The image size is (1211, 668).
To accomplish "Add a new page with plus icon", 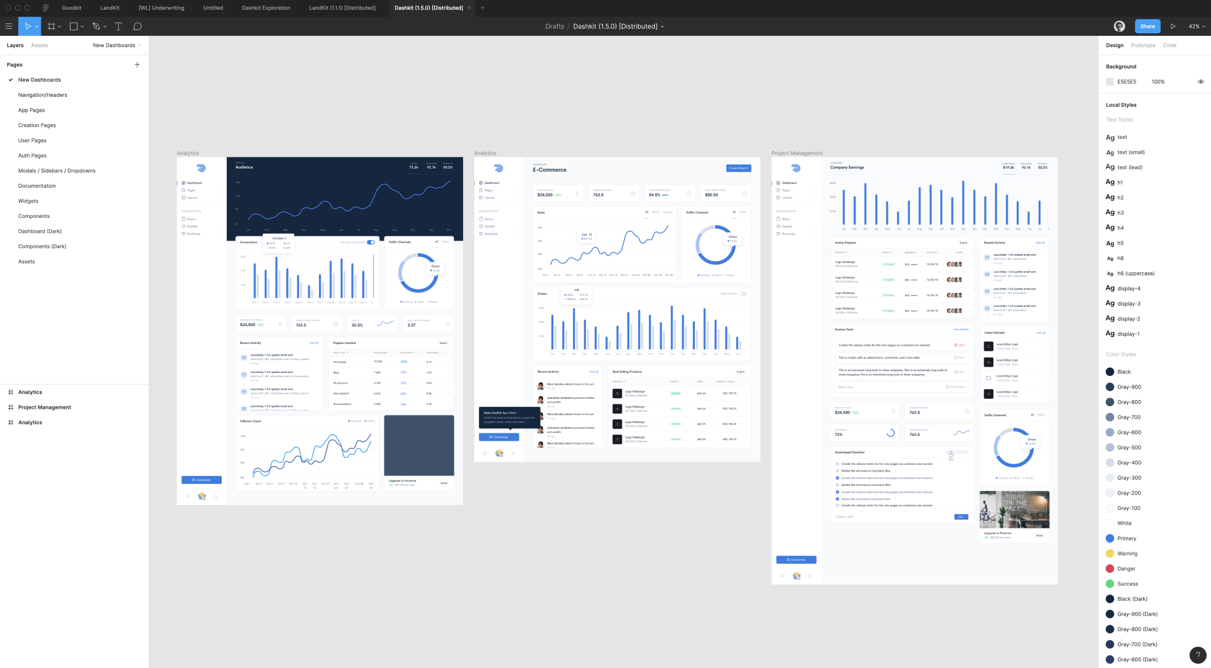I will pyautogui.click(x=137, y=65).
